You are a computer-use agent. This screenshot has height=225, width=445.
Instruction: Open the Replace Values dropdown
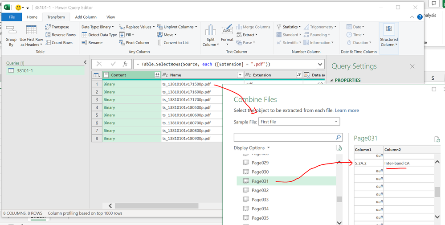[x=137, y=27]
